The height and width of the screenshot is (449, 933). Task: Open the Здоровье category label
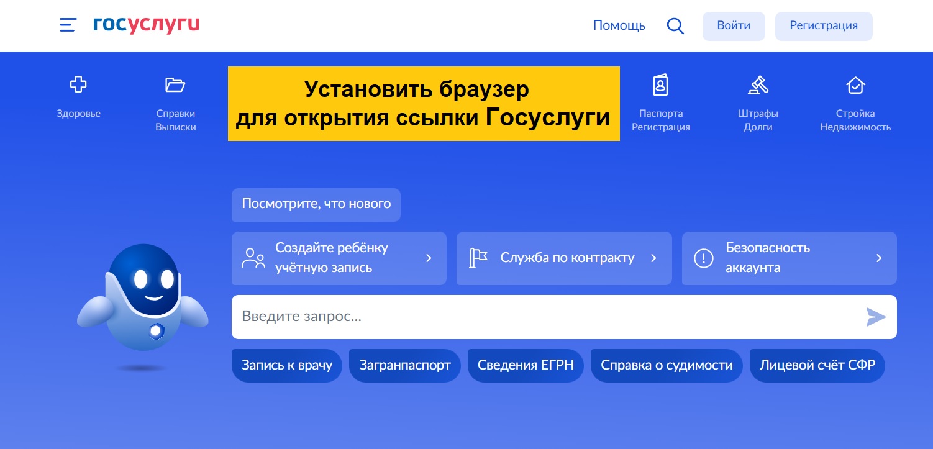(78, 114)
